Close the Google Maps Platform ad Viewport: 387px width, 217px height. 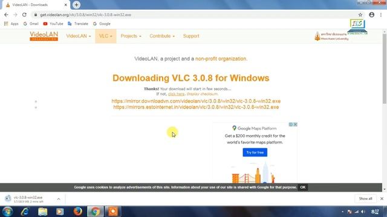[x=295, y=125]
